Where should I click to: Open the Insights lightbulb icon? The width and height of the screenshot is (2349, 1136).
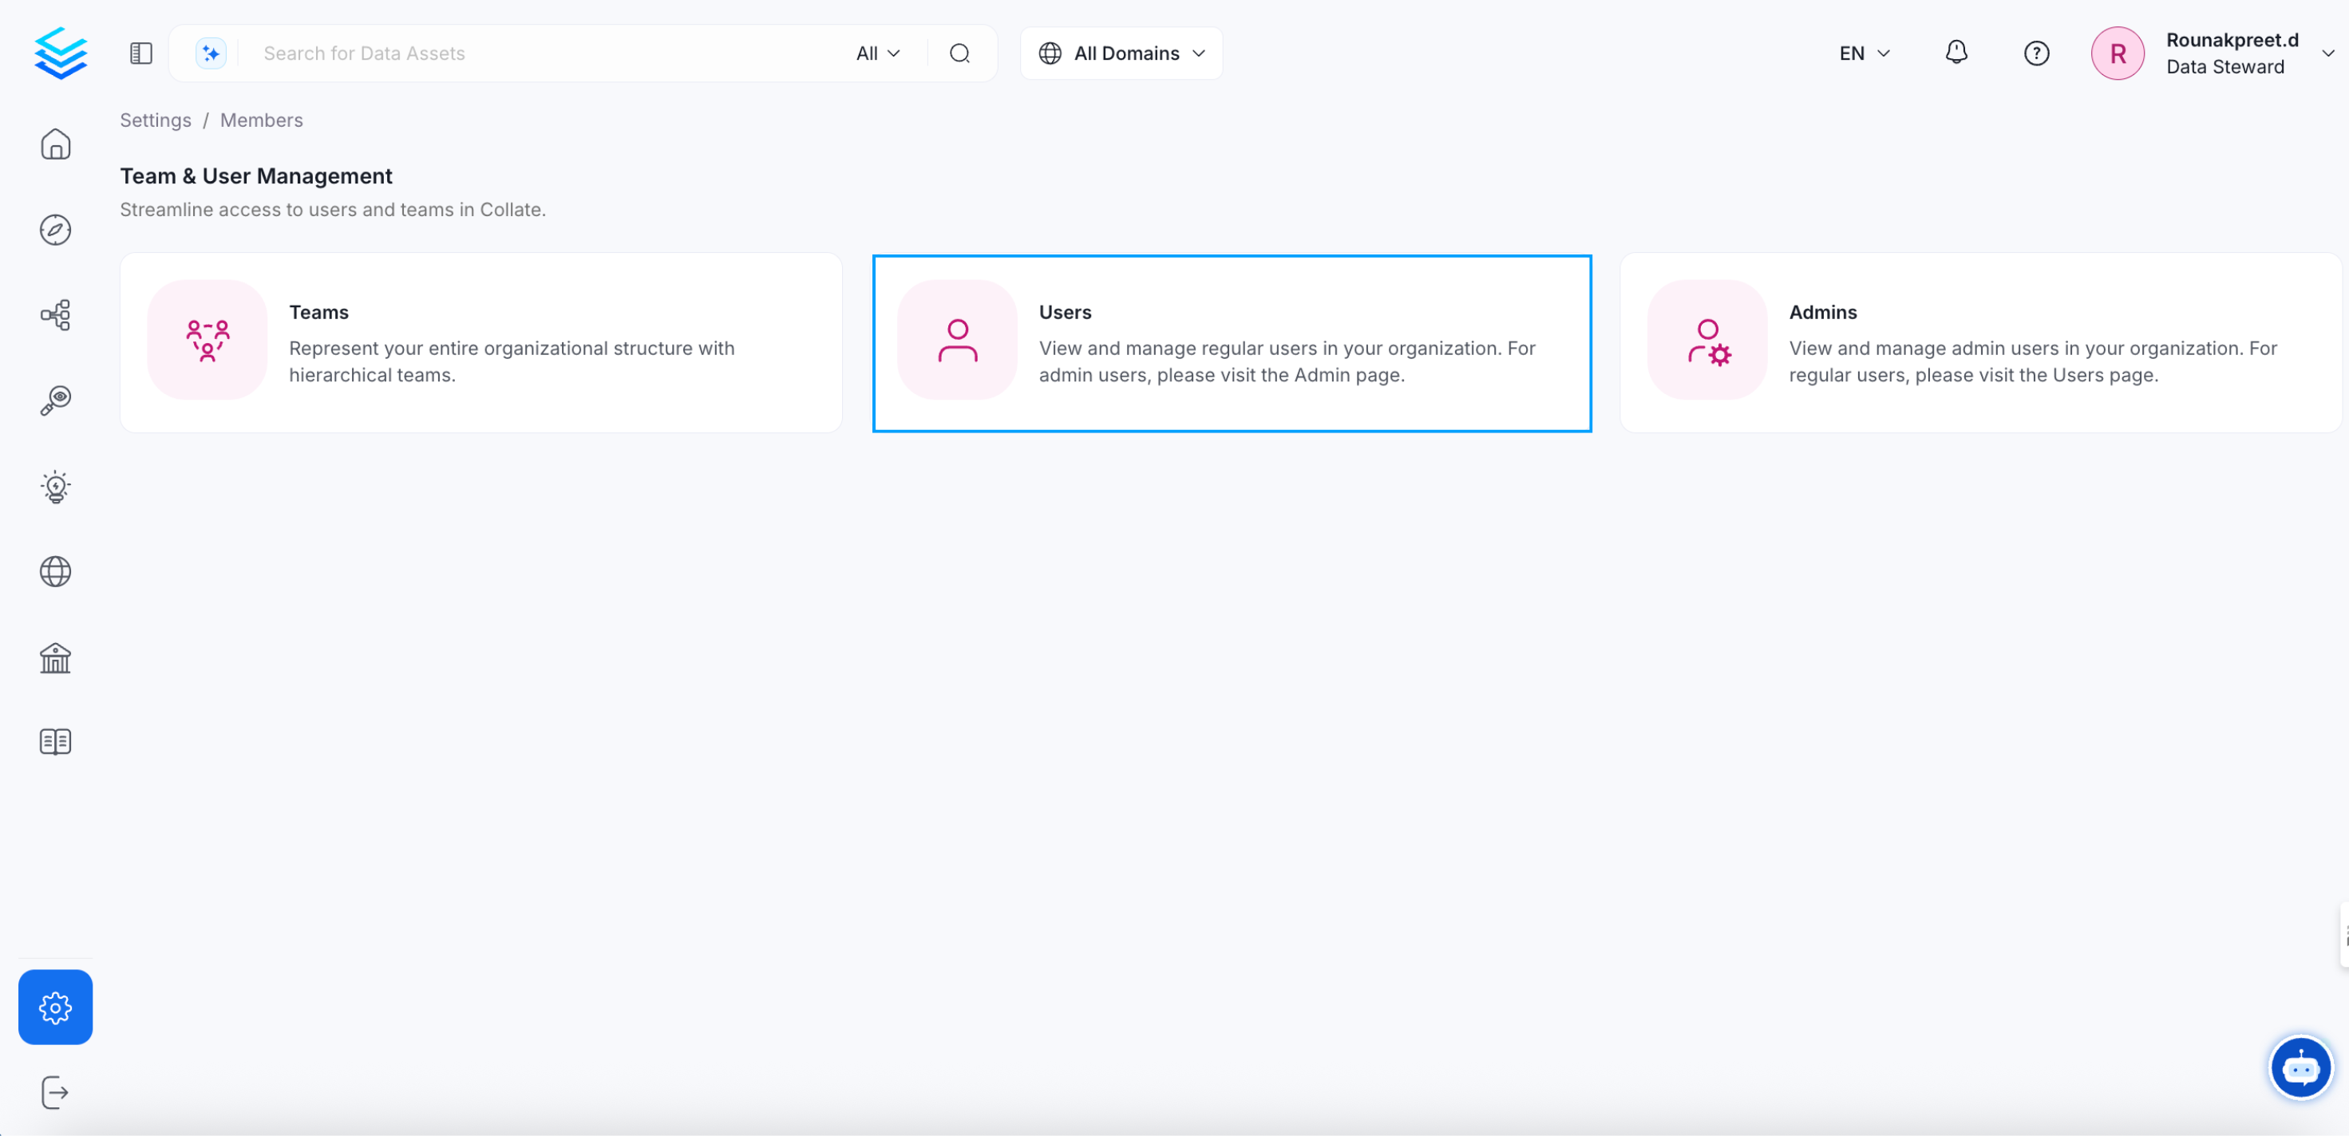tap(56, 487)
